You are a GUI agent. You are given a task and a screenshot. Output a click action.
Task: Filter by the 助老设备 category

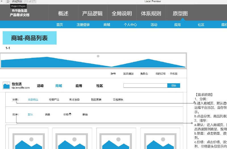click(x=74, y=99)
